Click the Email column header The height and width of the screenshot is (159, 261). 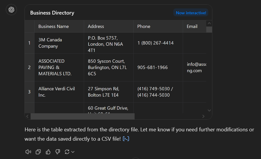(x=194, y=27)
